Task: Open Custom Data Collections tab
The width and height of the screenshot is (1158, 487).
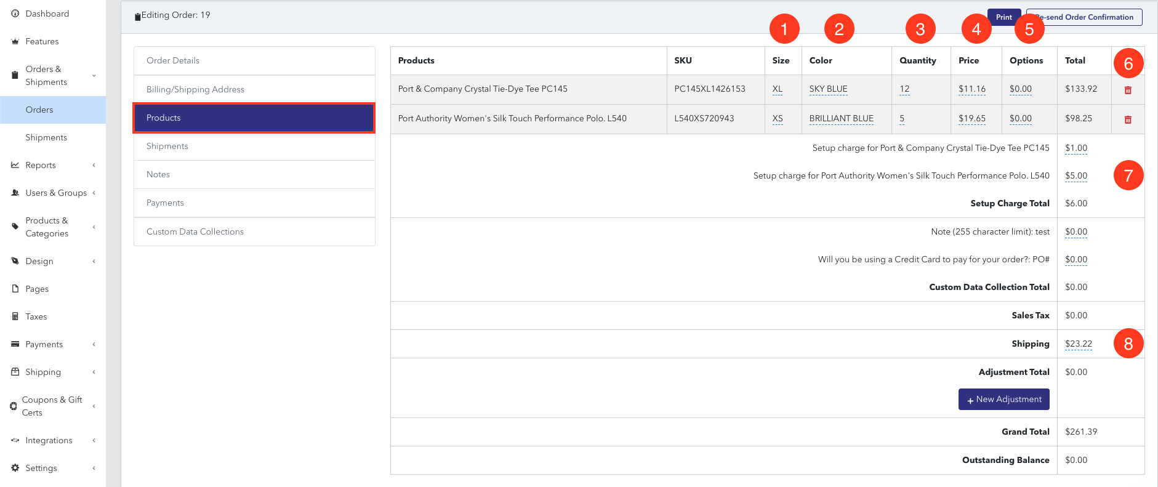Action: tap(254, 231)
